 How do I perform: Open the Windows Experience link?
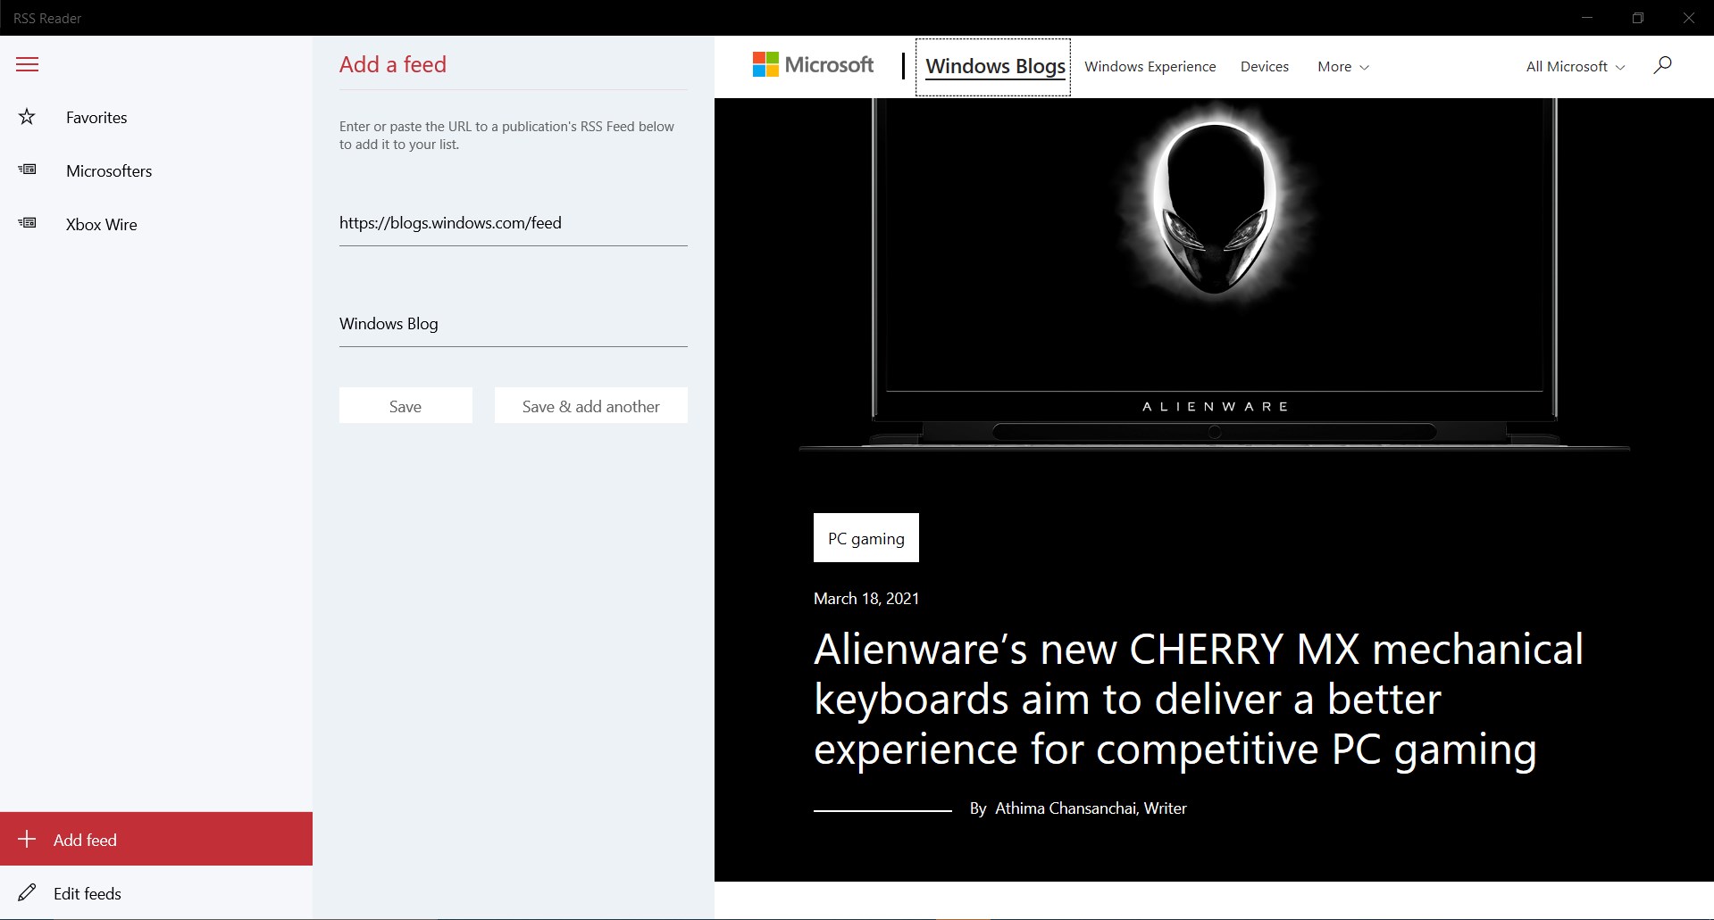coord(1150,67)
